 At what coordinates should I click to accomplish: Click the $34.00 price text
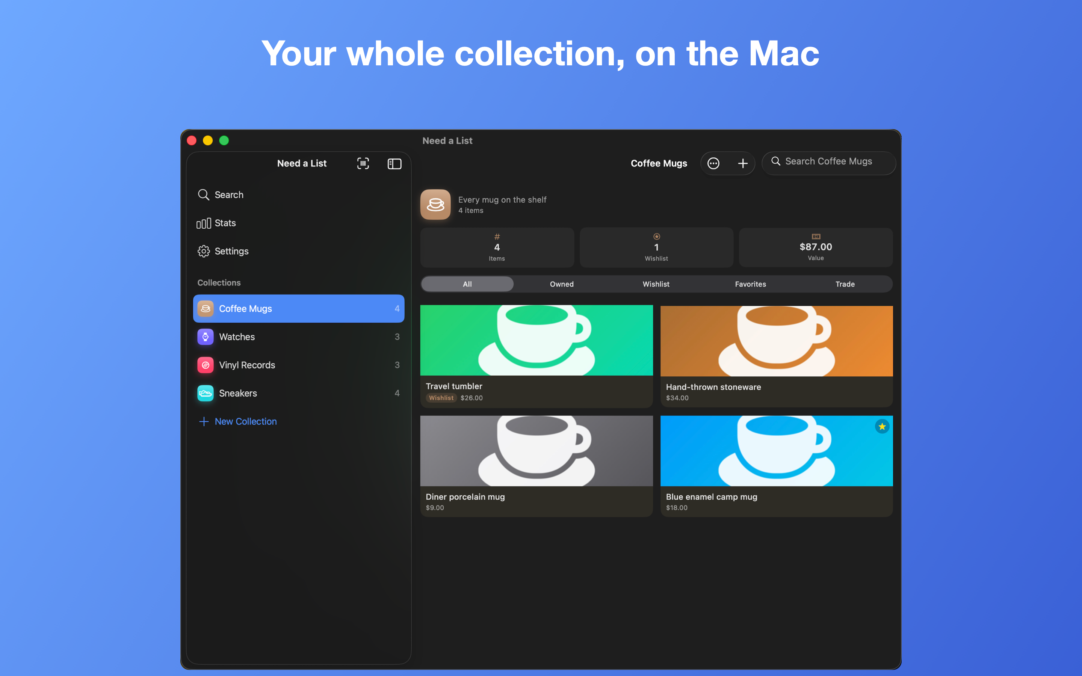pyautogui.click(x=677, y=398)
